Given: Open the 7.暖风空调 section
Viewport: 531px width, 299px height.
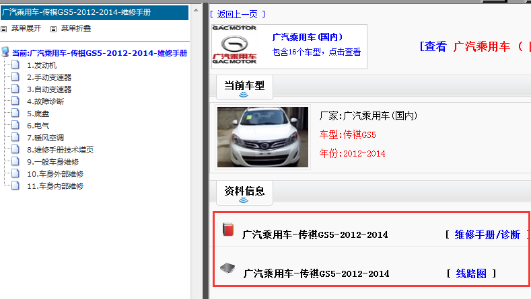Looking at the screenshot, I should 45,138.
